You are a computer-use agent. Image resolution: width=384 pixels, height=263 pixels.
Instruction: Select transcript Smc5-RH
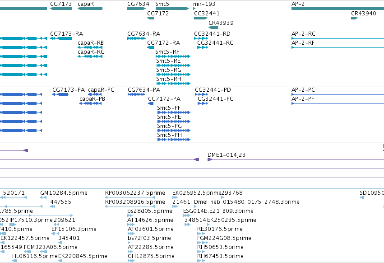coord(173,84)
